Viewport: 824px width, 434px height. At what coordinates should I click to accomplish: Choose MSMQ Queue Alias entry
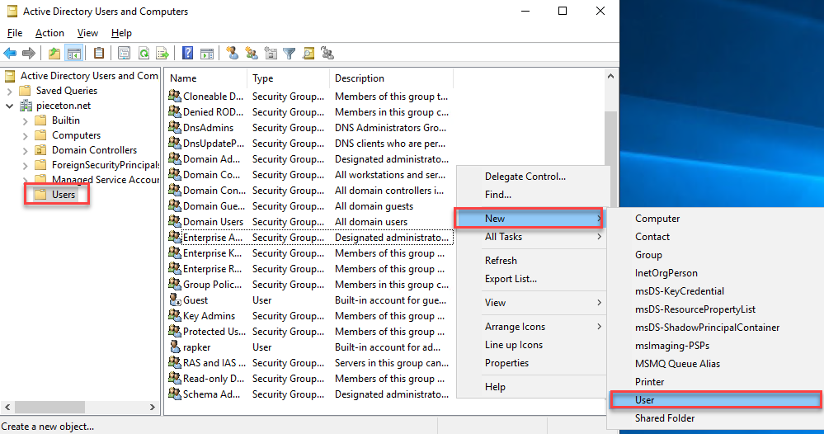point(715,364)
